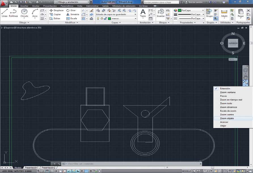Open the Dibujo y anotación workspace dropdown
Image resolution: width=253 pixels, height=173 pixels.
[x=72, y=2]
